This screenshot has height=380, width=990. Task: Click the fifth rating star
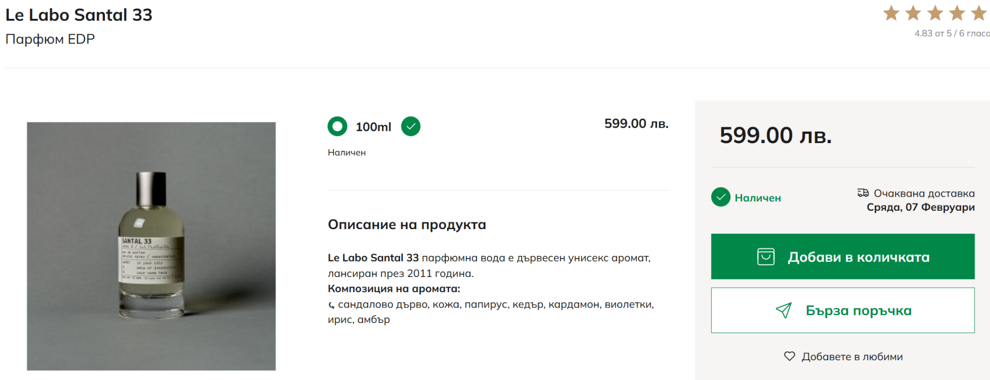(x=978, y=14)
